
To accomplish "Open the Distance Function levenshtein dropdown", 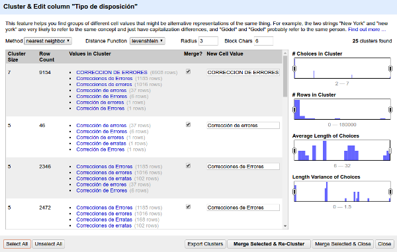I will (x=148, y=41).
